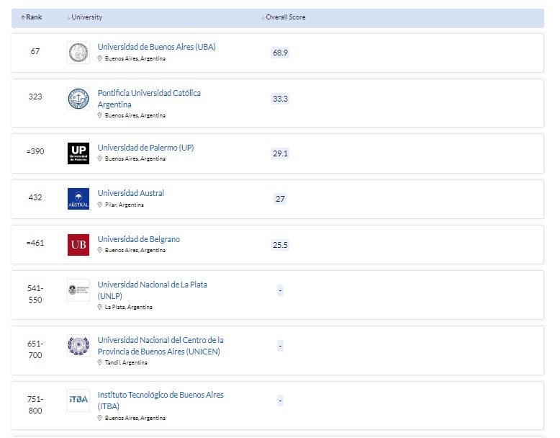Viewport: 560px width, 438px height.
Task: Click rank range 651-700
Action: point(35,349)
